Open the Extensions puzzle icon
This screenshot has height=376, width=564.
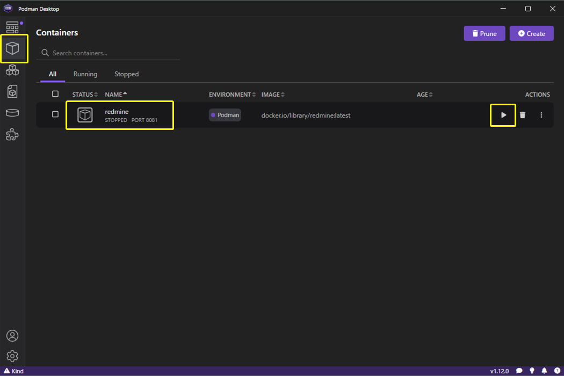(x=12, y=134)
